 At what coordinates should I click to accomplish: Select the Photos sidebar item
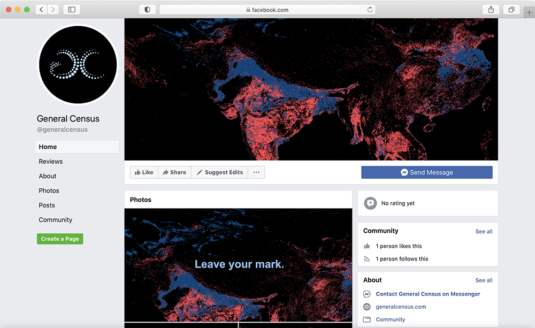pyautogui.click(x=49, y=190)
